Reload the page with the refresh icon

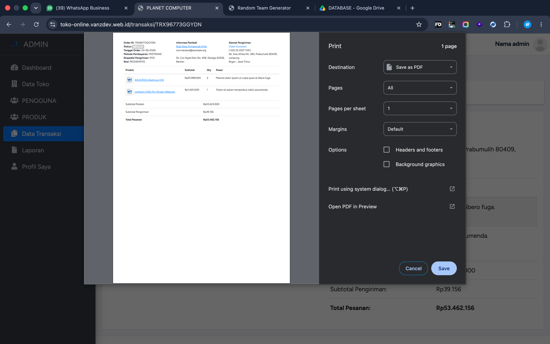(x=36, y=24)
